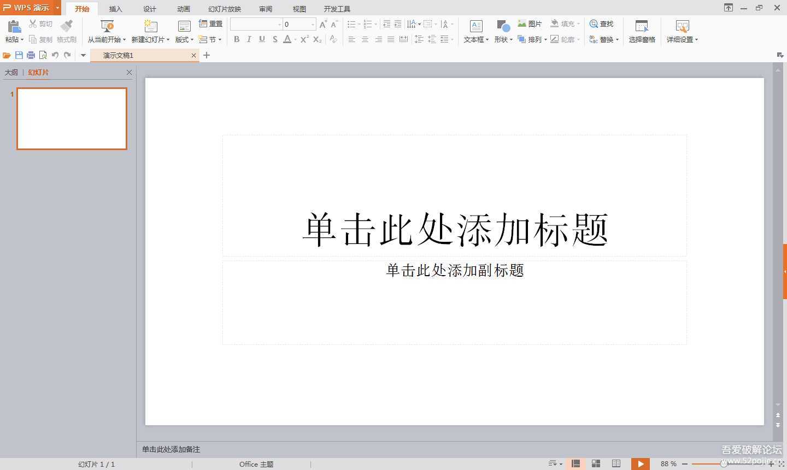Toggle left text alignment
This screenshot has height=470, width=787.
click(352, 39)
